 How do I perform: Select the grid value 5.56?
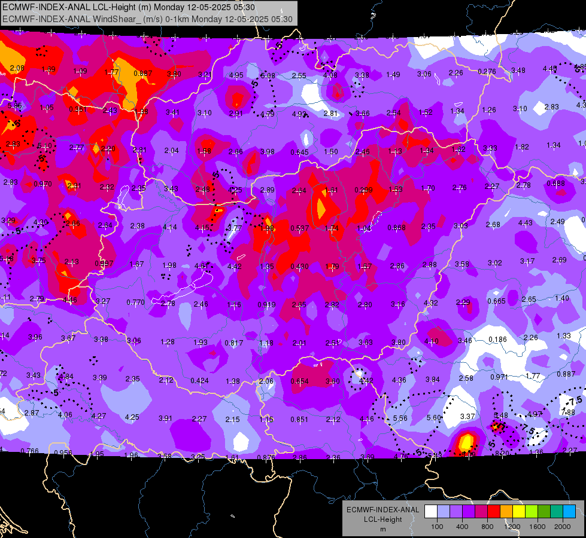400,418
